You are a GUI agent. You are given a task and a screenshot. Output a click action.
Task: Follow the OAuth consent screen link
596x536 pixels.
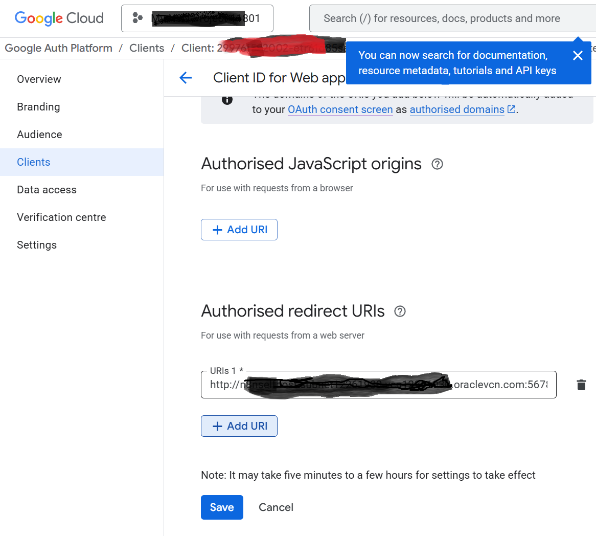coord(340,109)
